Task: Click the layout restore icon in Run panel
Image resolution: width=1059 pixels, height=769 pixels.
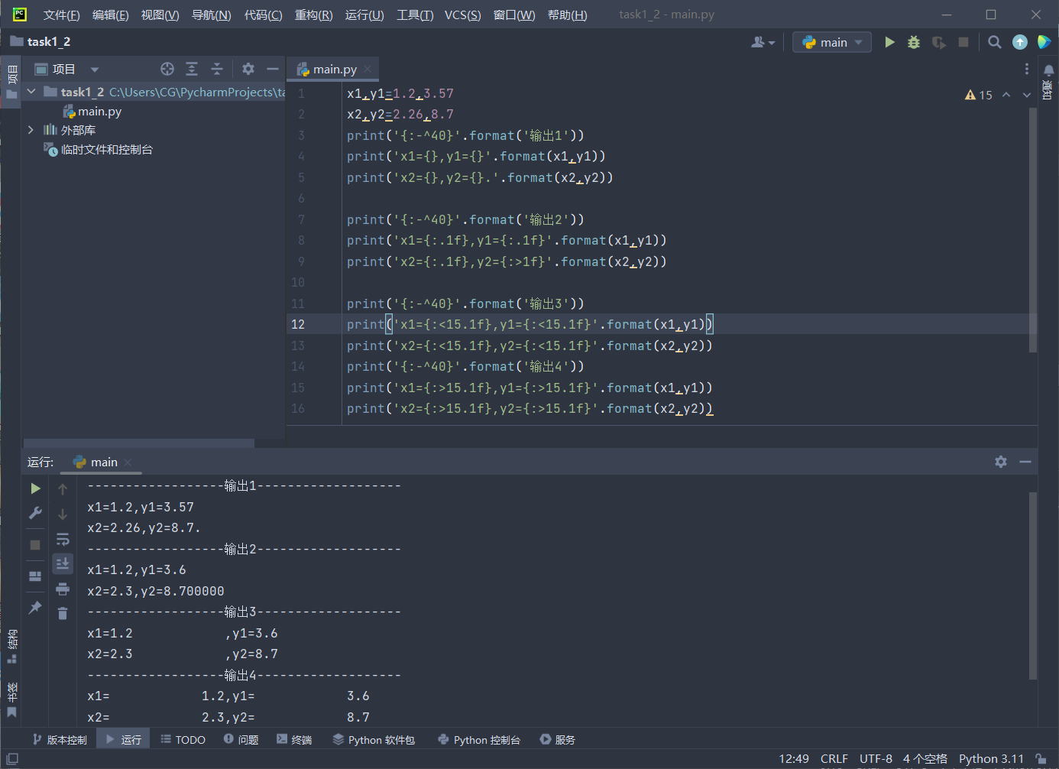Action: point(35,576)
